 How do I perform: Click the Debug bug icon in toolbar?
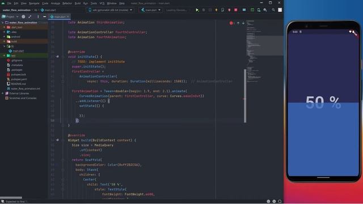(204, 10)
